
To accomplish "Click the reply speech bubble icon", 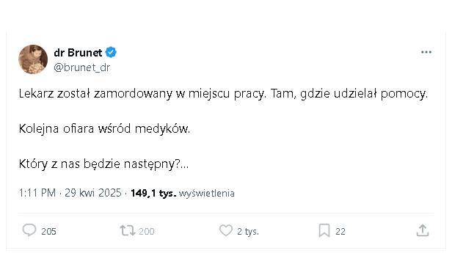I will pyautogui.click(x=29, y=230).
